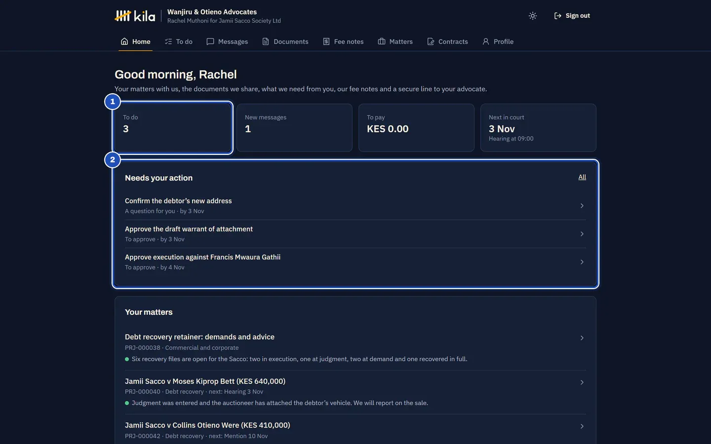Open 'Approve the draft warrant of attachment'
Screen dimensions: 711x444
(x=355, y=234)
